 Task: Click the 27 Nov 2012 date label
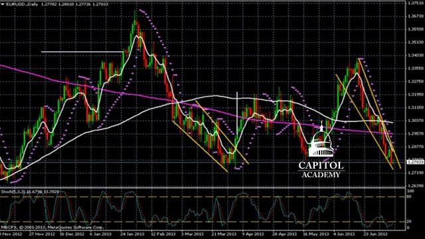pyautogui.click(x=42, y=234)
